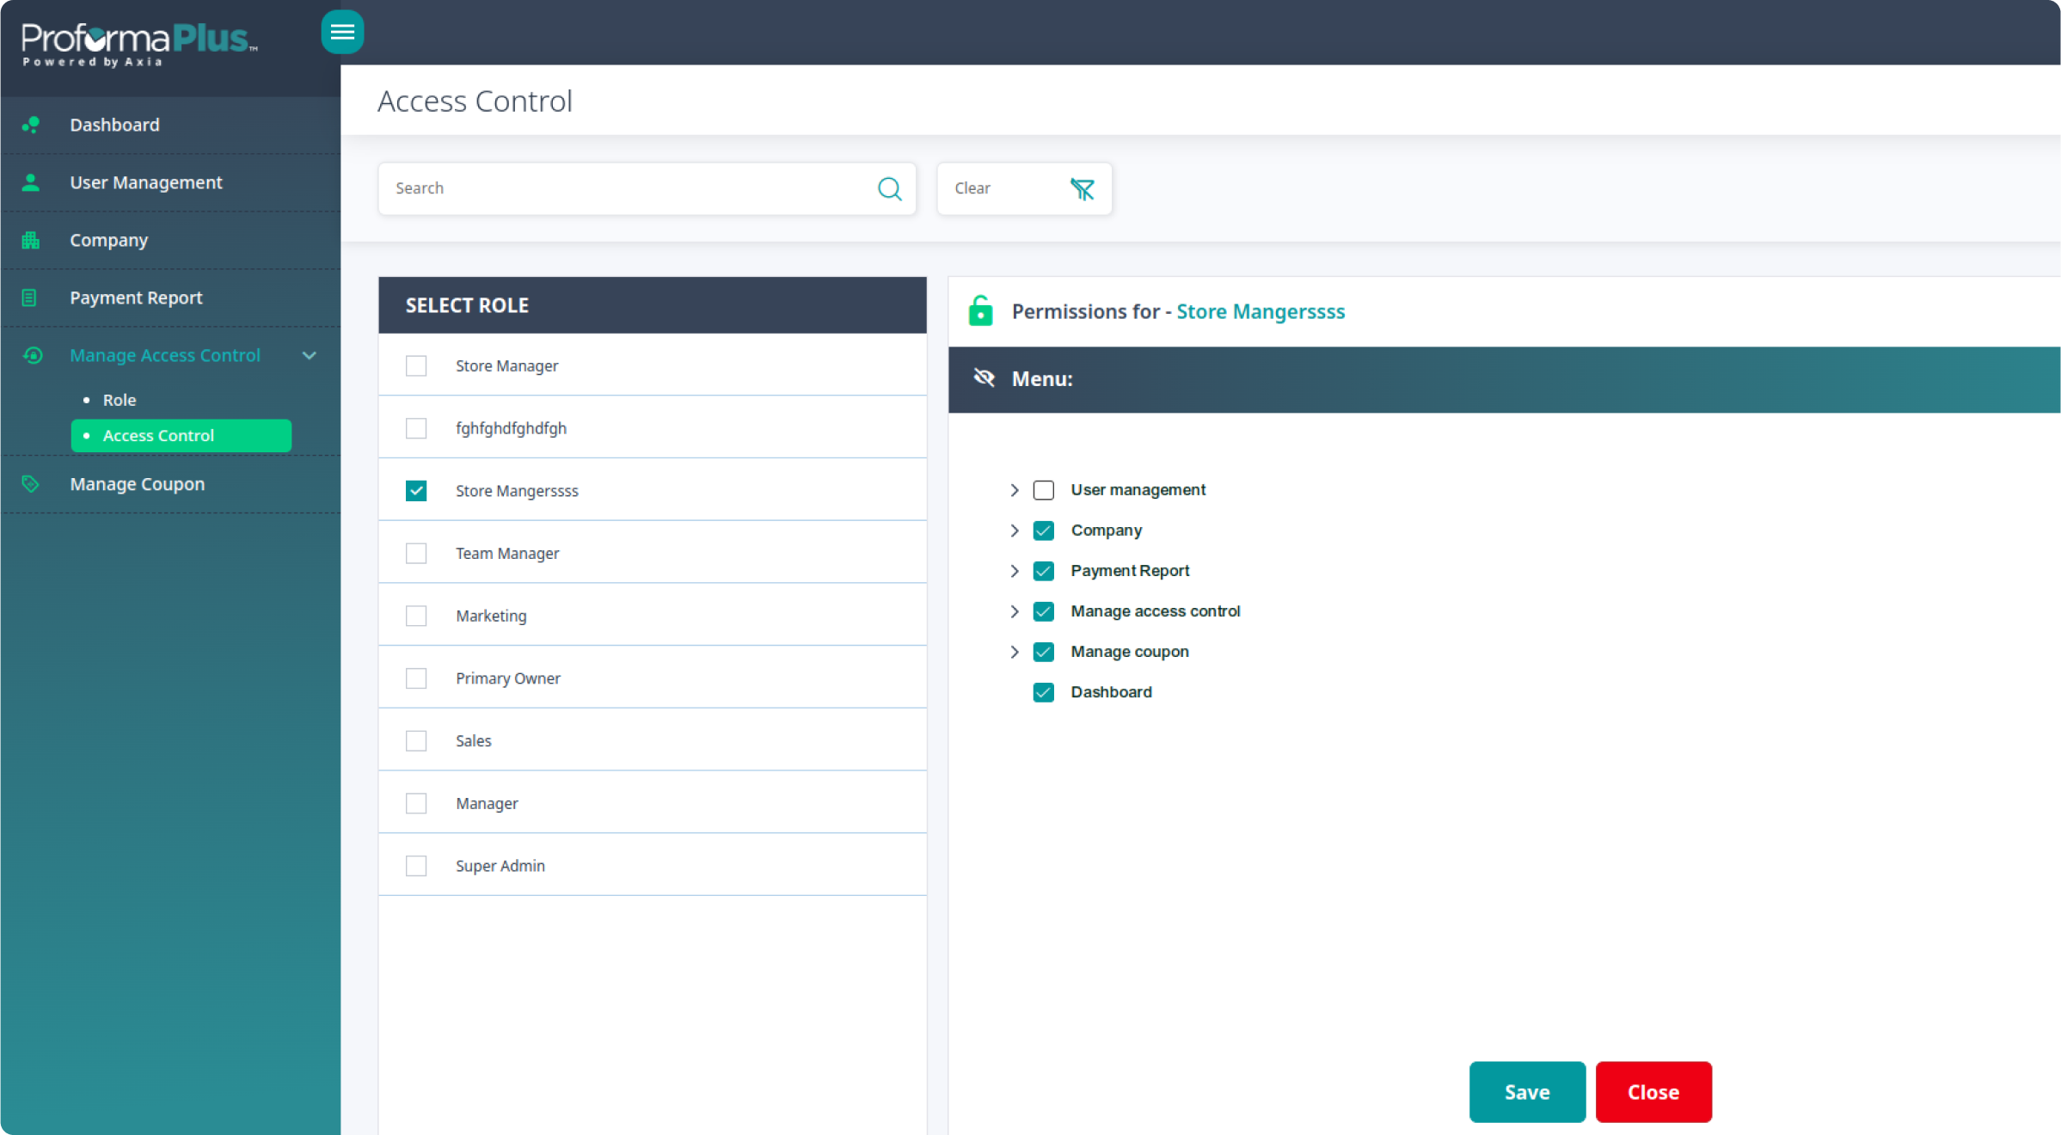Open the Role submenu item
The width and height of the screenshot is (2061, 1135).
coord(120,400)
